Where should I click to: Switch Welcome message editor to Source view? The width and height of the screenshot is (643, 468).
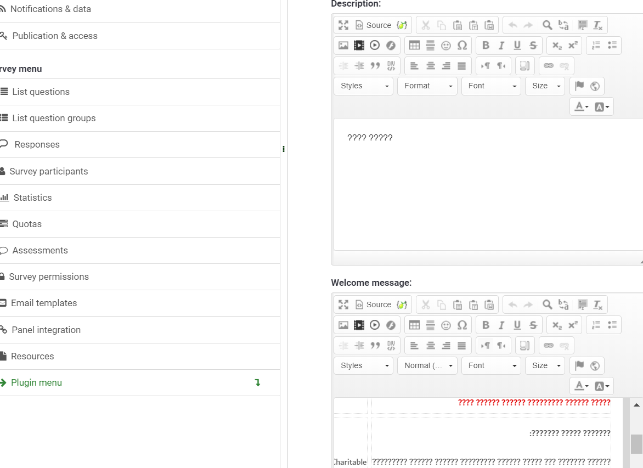pos(373,305)
